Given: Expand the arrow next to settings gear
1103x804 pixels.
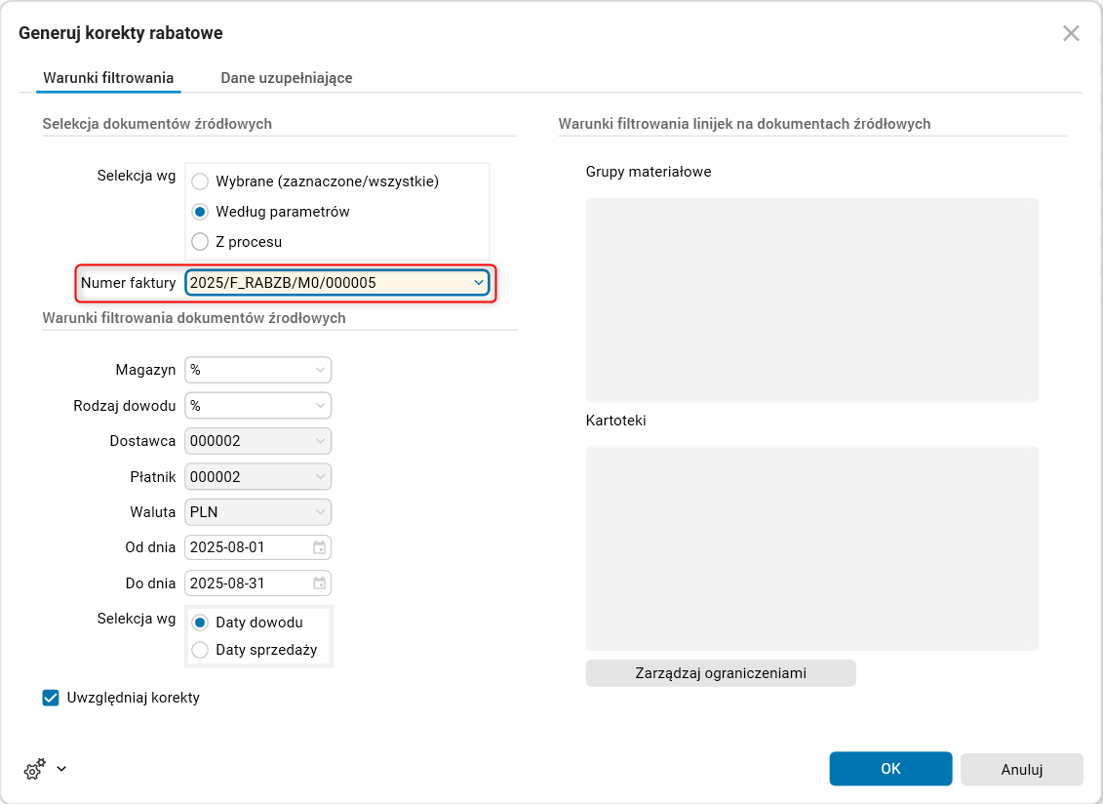Looking at the screenshot, I should 61,769.
